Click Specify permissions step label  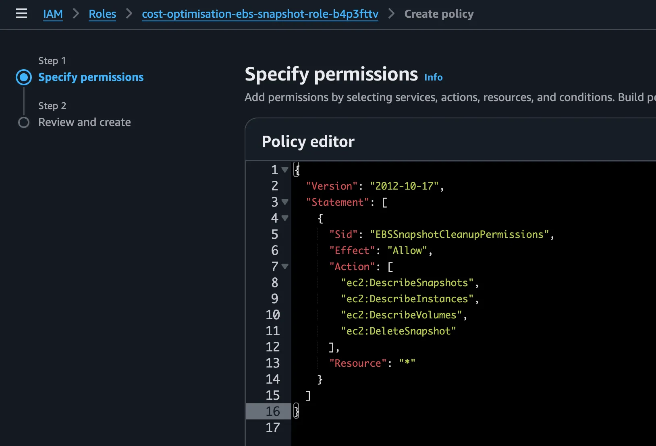tap(91, 77)
